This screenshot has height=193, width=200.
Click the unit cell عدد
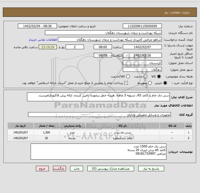[x=72, y=132]
